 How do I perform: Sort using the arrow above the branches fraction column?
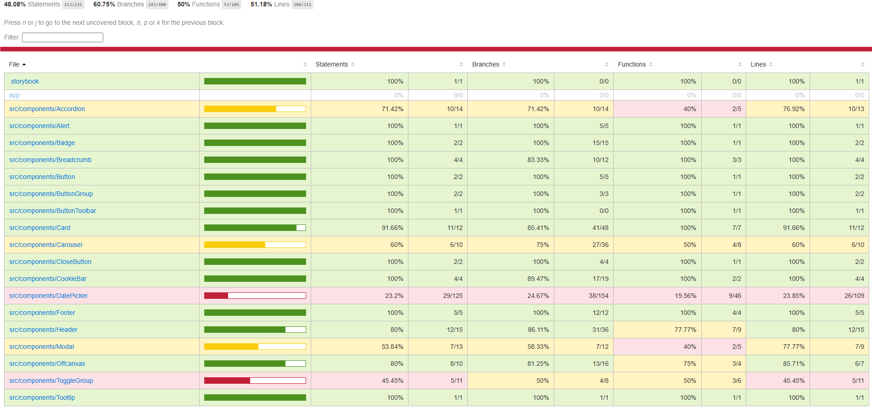(x=607, y=65)
